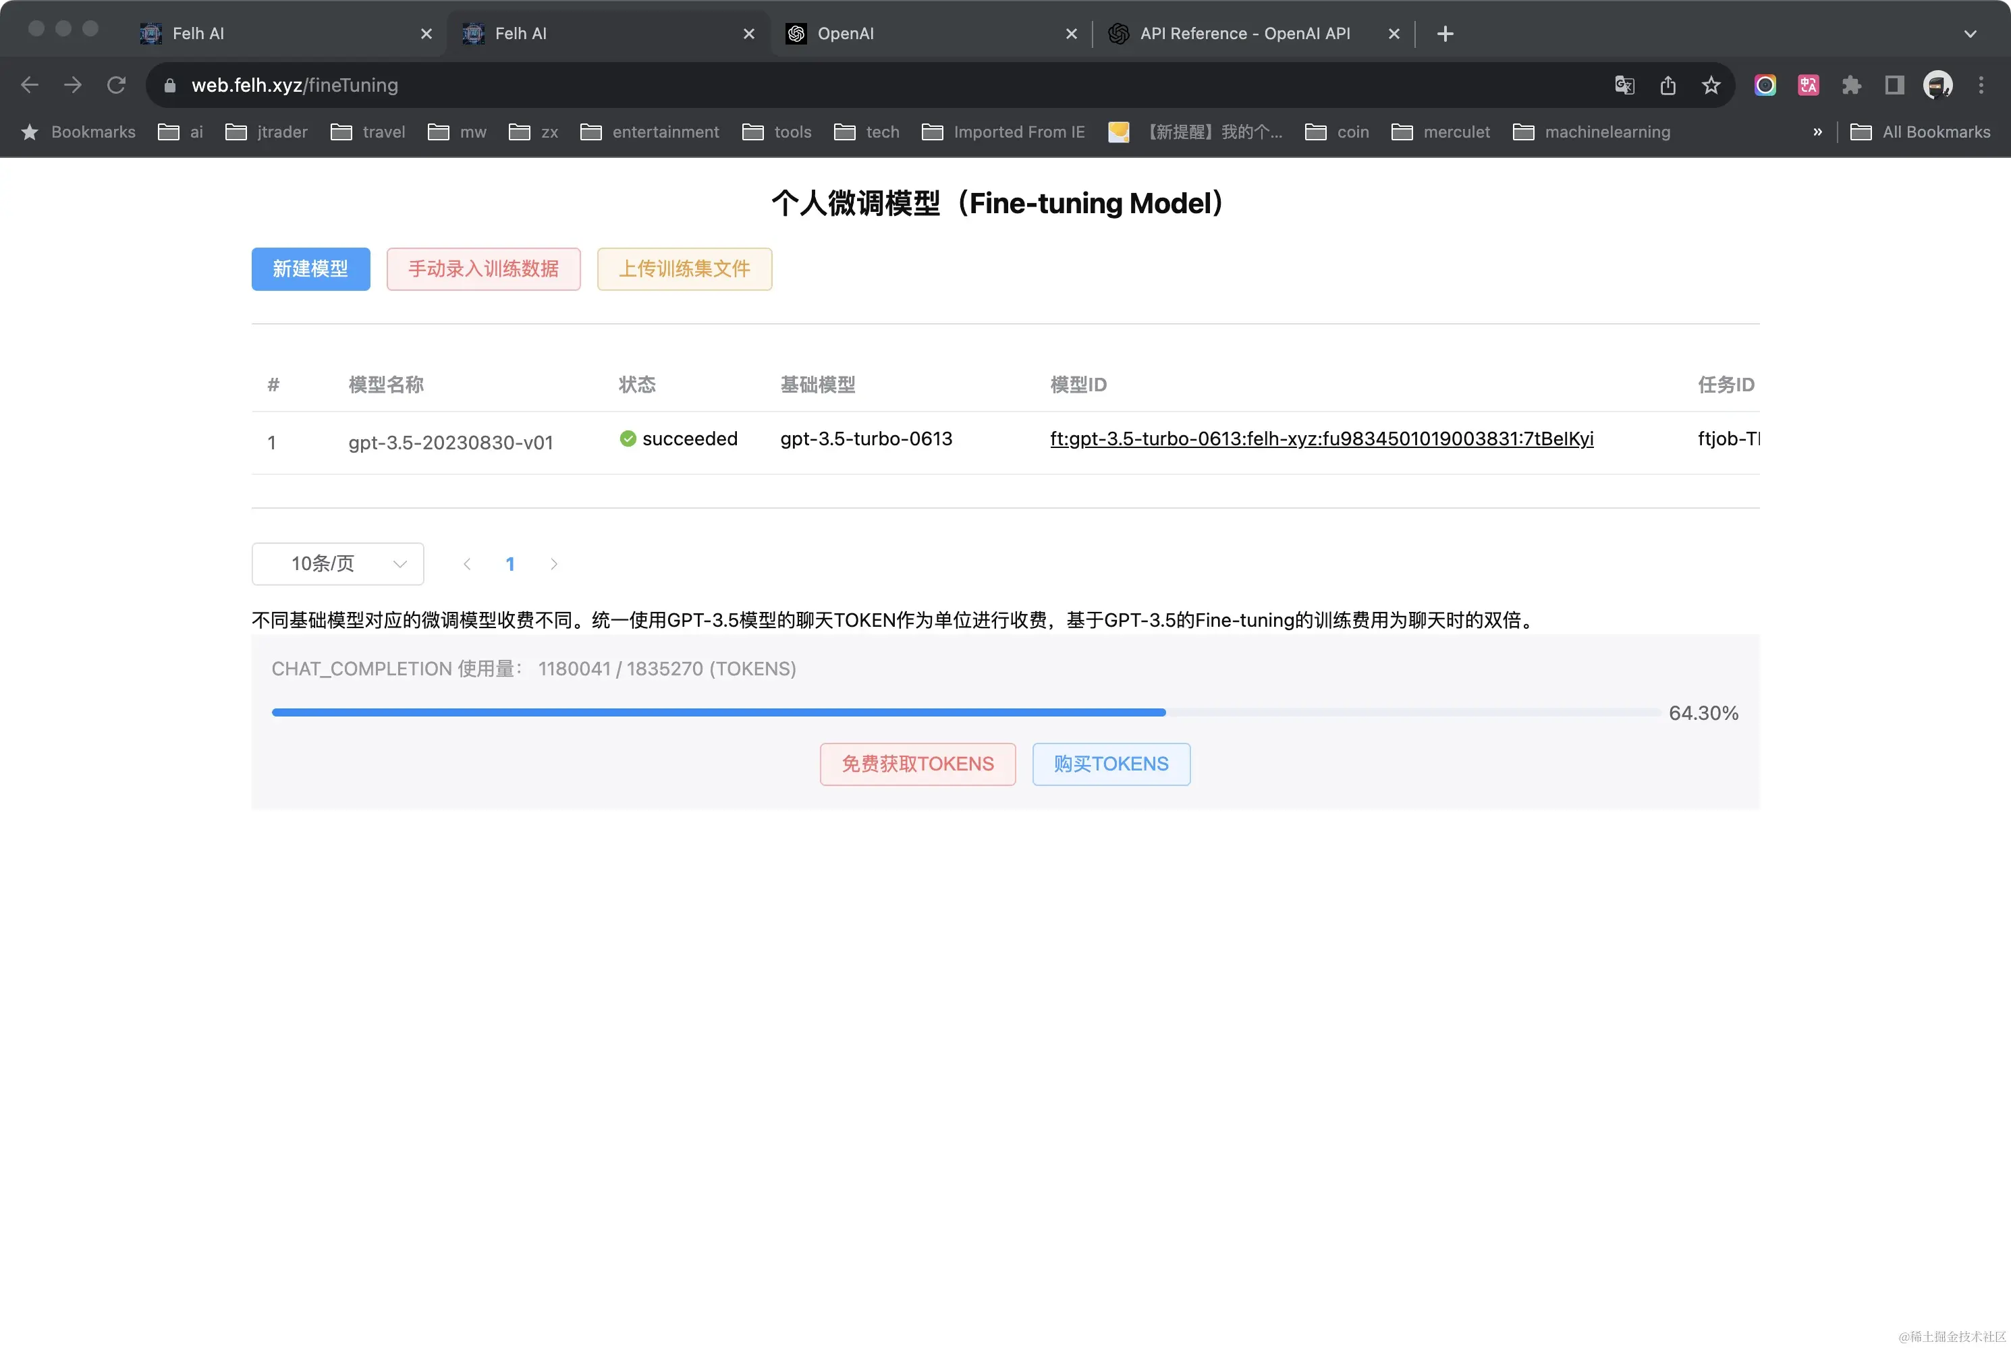Image resolution: width=2011 pixels, height=1348 pixels.
Task: Open Google Translate icon in the address bar
Action: tap(1623, 85)
